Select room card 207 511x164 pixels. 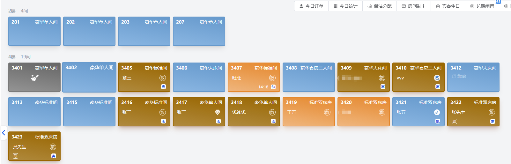(x=199, y=31)
